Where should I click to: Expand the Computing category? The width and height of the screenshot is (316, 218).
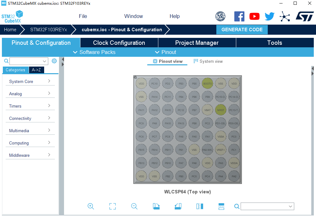[x=30, y=143]
